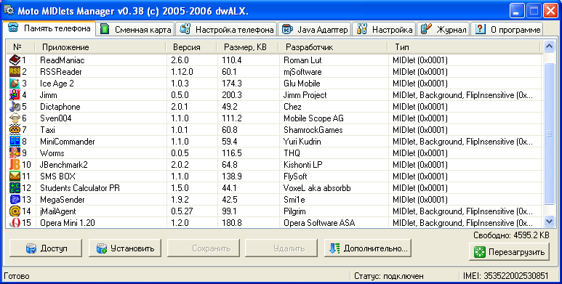This screenshot has height=284, width=562.
Task: Click the Sven004 app icon
Action: tap(15, 118)
